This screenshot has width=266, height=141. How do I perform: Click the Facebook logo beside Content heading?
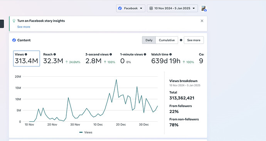(14, 40)
